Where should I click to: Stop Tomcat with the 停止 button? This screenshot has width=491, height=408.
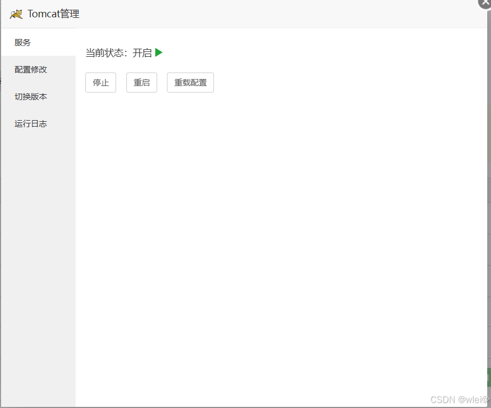coord(101,82)
